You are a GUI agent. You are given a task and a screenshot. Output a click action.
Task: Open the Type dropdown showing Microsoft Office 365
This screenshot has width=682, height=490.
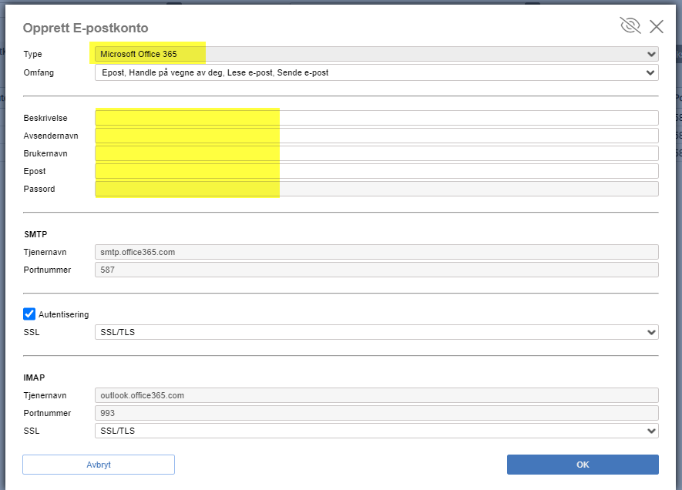pyautogui.click(x=377, y=54)
